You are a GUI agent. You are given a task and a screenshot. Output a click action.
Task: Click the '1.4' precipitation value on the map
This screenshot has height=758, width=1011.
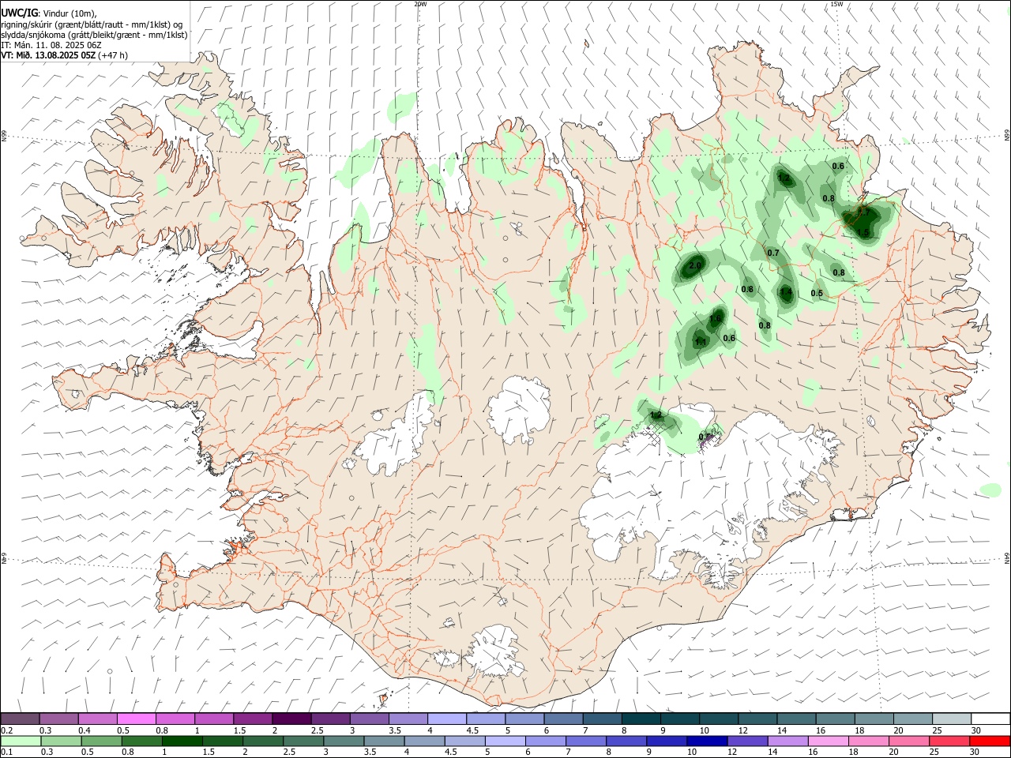786,292
